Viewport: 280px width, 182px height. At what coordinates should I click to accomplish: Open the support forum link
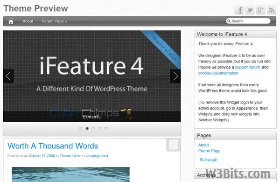pos(247,67)
